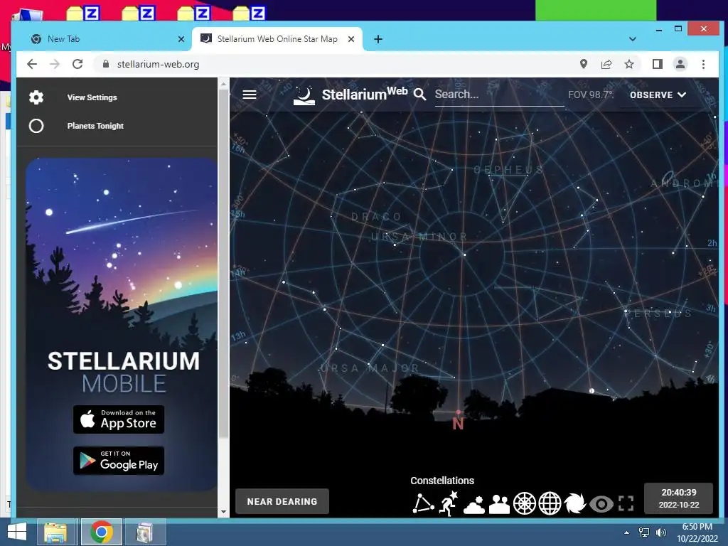This screenshot has width=728, height=546.
Task: Click the site lock icon in address bar
Action: point(106,64)
